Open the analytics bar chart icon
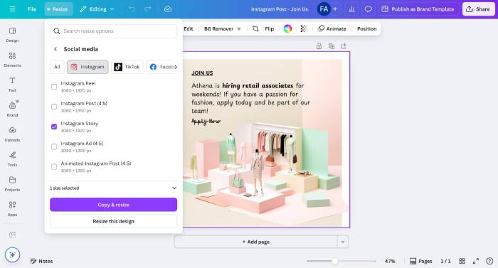The image size is (498, 268). click(x=351, y=9)
